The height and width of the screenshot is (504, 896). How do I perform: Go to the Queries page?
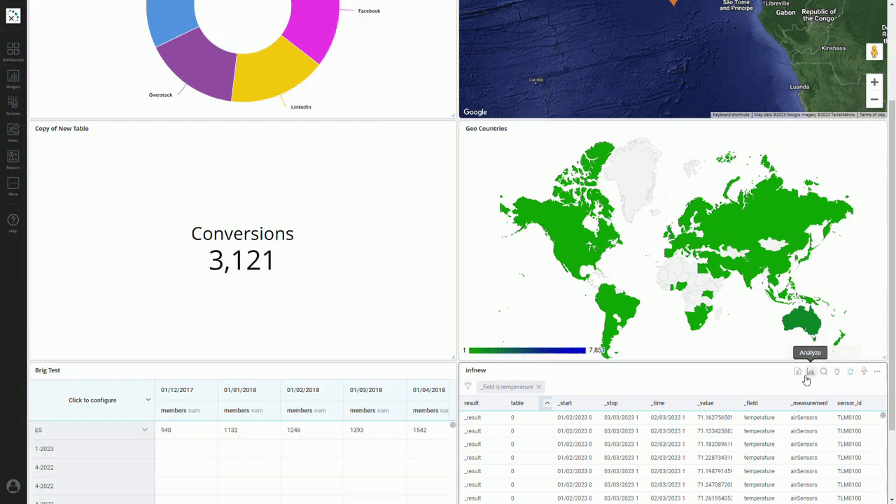tap(13, 105)
